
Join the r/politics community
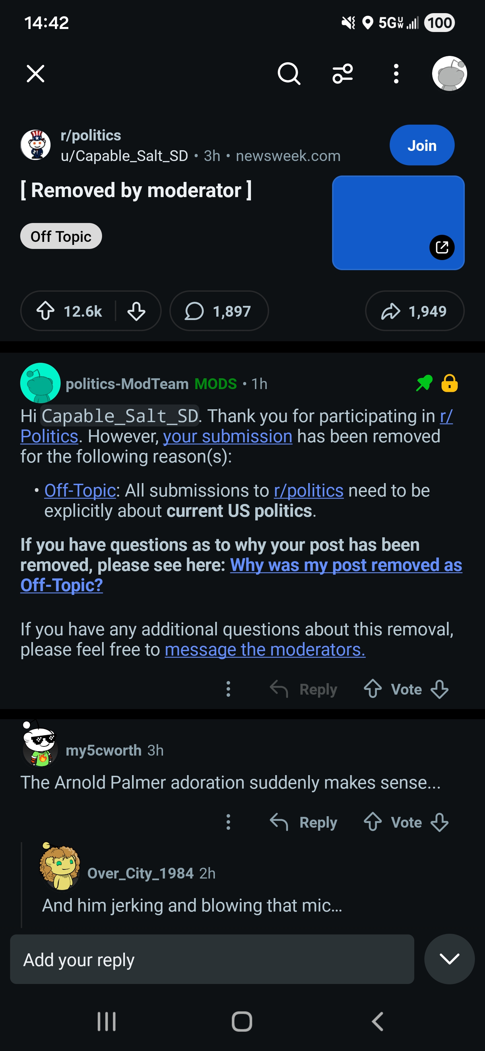point(422,145)
